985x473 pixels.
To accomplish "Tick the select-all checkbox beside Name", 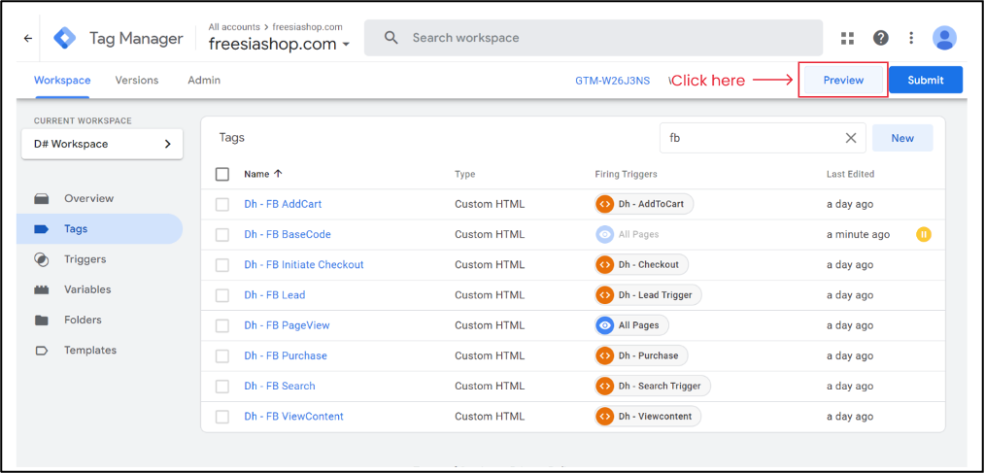I will point(222,174).
